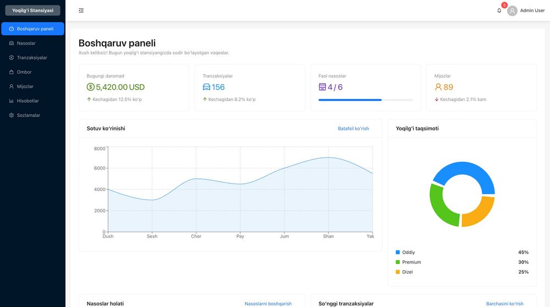Image resolution: width=550 pixels, height=307 pixels.
Task: Click the car icon on Tranzaksiyalar card
Action: point(207,87)
